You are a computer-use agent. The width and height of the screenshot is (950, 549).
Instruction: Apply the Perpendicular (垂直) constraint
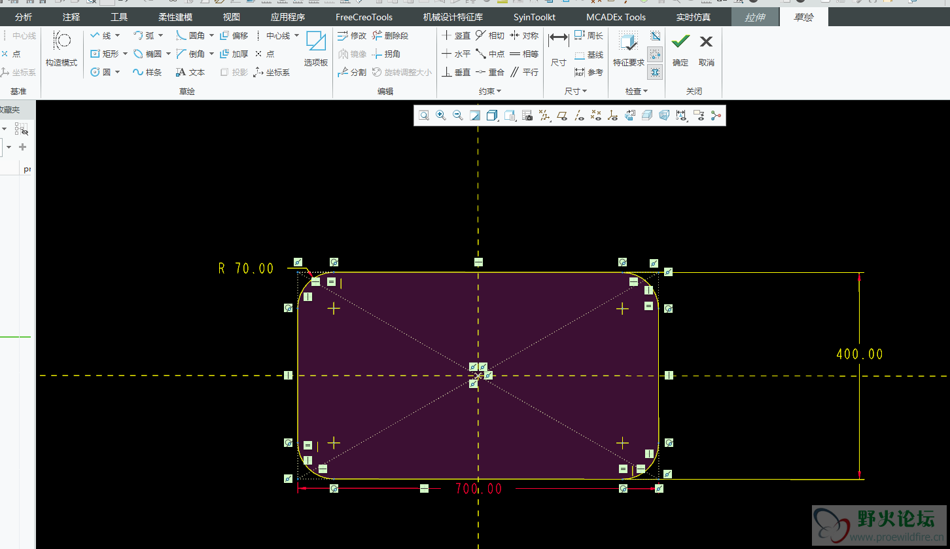click(456, 72)
